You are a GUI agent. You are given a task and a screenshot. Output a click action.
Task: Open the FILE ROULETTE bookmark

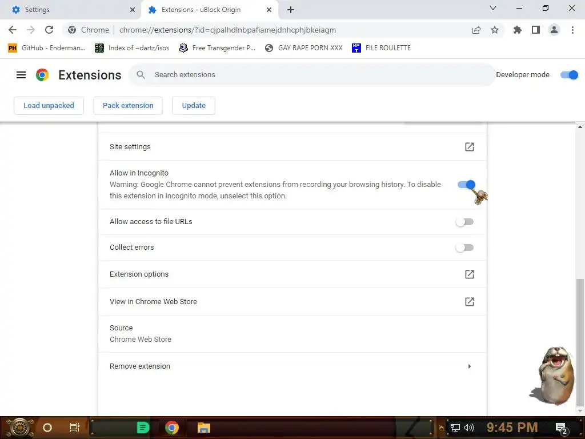pos(381,48)
